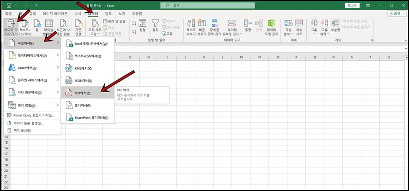Open the 정렬 (Sort) dialog
409x191 pixels.
pyautogui.click(x=142, y=25)
